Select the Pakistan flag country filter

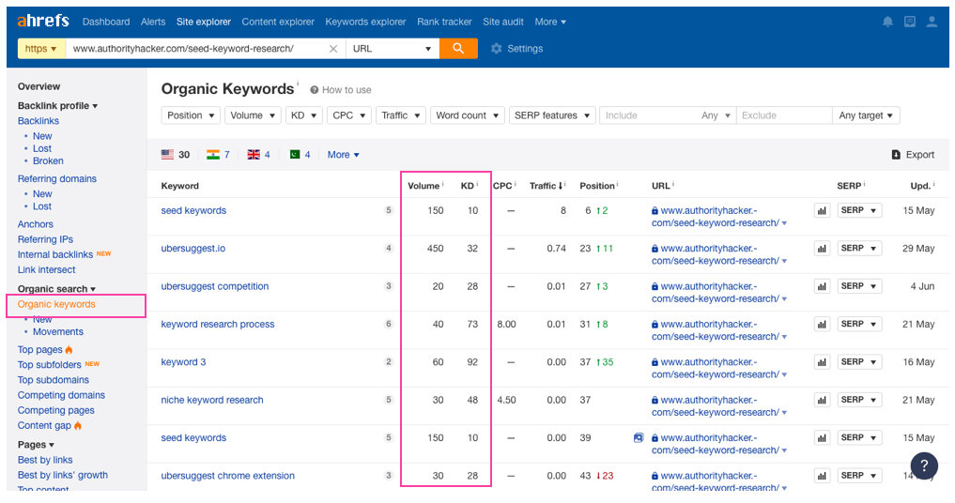[x=295, y=155]
